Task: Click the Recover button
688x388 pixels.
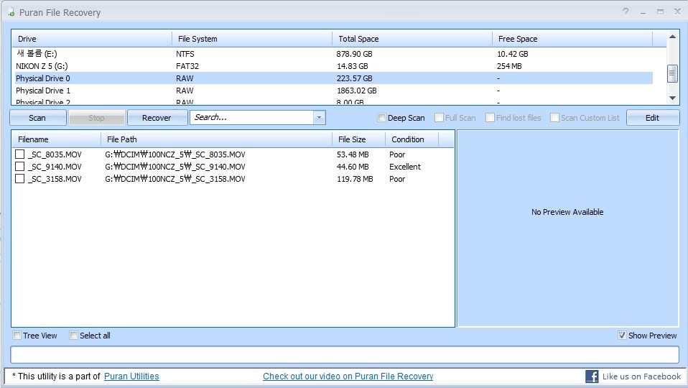Action: (157, 118)
